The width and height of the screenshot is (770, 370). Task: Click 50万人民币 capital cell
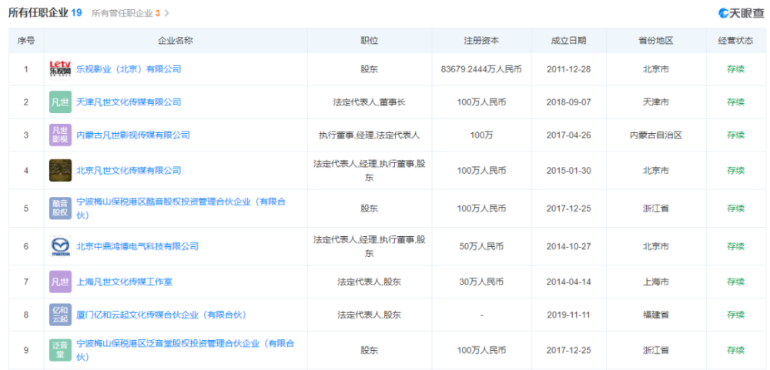481,246
